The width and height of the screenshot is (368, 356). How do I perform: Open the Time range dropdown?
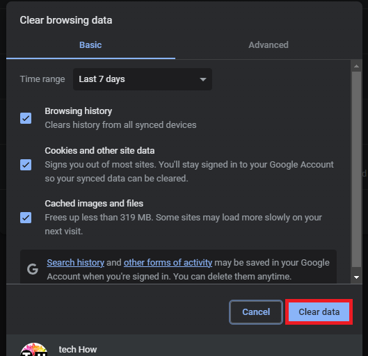tap(143, 79)
